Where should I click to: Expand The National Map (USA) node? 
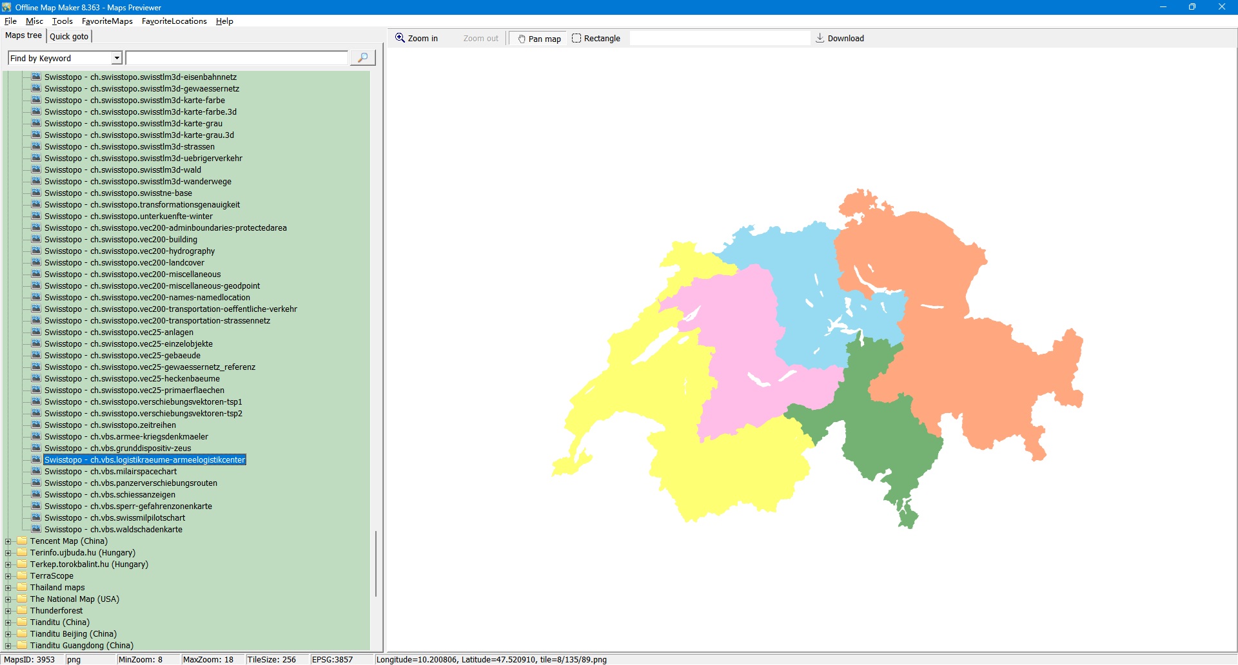pos(8,599)
